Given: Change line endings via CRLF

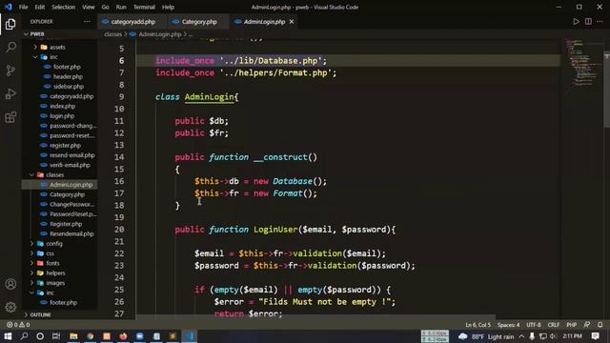Looking at the screenshot, I should pos(553,325).
